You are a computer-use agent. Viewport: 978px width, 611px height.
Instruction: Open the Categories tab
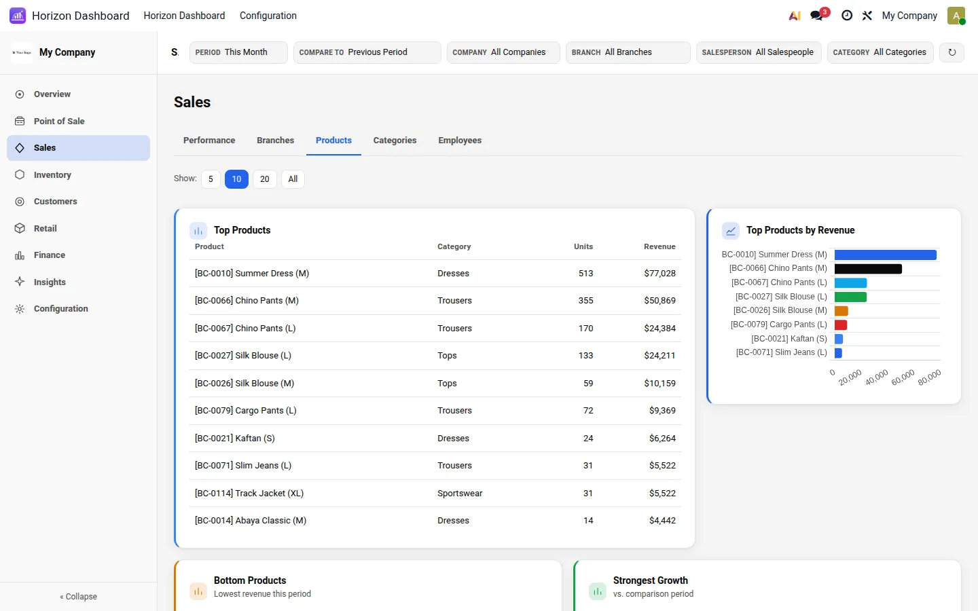395,141
